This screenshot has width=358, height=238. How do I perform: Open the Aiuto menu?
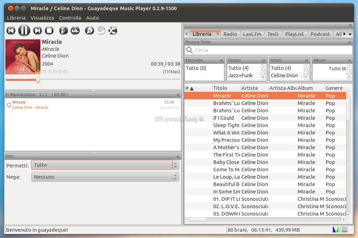click(x=92, y=18)
